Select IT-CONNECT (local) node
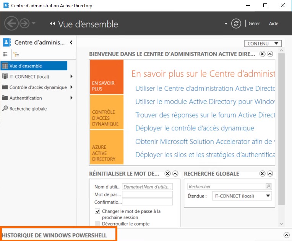Image resolution: width=292 pixels, height=241 pixels. 29,77
